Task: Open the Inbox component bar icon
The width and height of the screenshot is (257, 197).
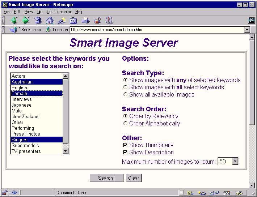Action: 202,193
